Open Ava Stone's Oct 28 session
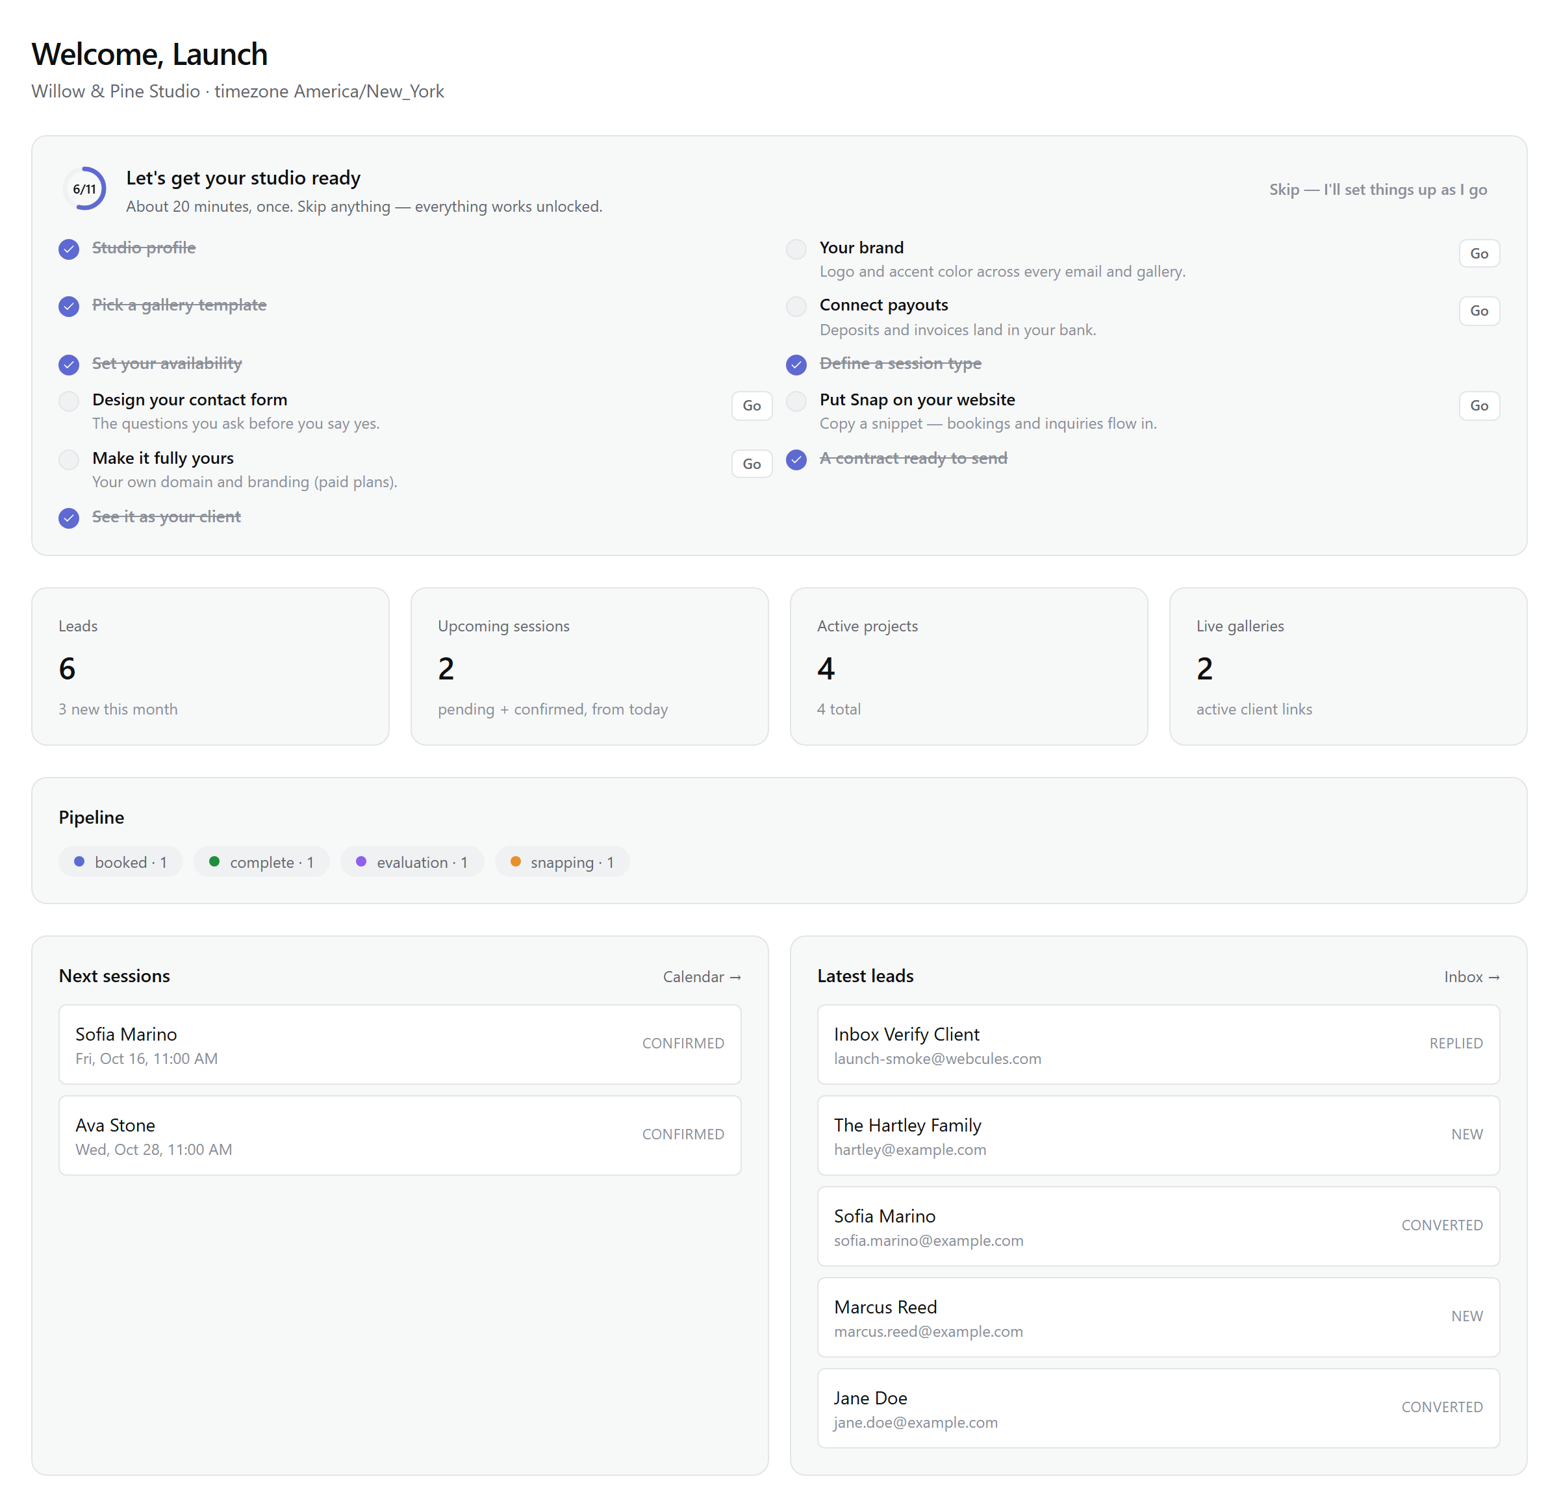The width and height of the screenshot is (1559, 1507). click(x=400, y=1135)
